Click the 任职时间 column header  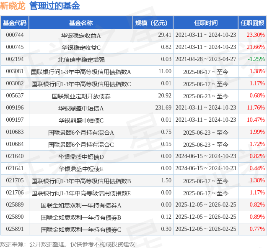point(206,23)
